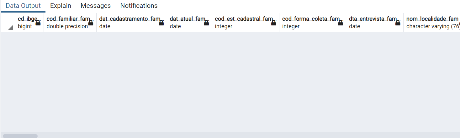Screen dimensions: 460x138
Task: Click the select-all triangle in grid corner
Action: [10, 28]
